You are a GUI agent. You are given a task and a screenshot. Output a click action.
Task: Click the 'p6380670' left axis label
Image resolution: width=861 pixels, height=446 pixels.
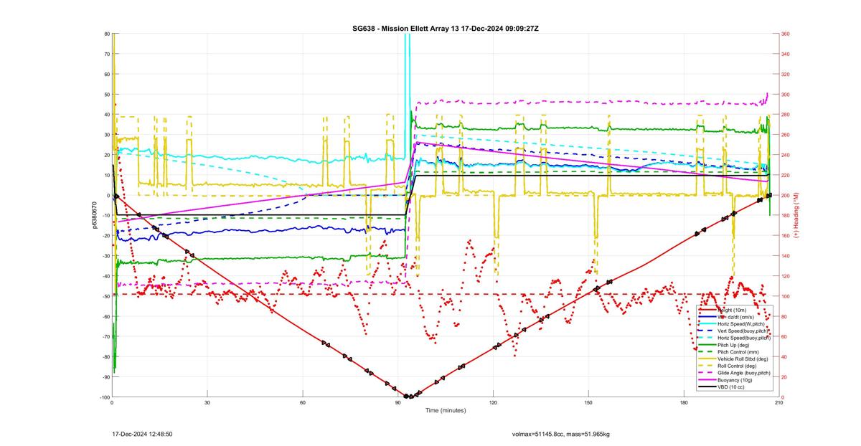click(x=94, y=215)
